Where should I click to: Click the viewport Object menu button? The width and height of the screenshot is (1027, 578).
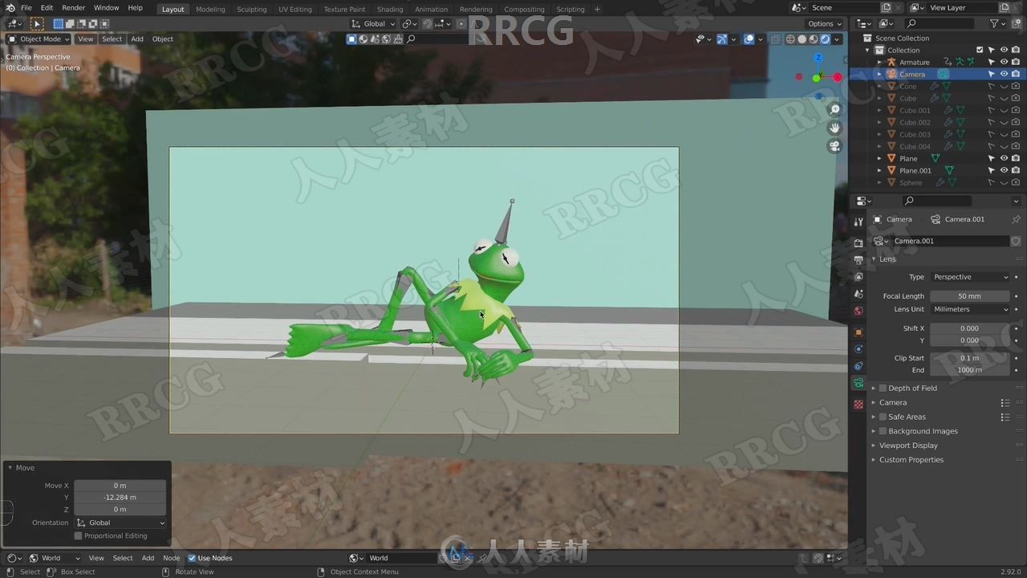click(163, 39)
